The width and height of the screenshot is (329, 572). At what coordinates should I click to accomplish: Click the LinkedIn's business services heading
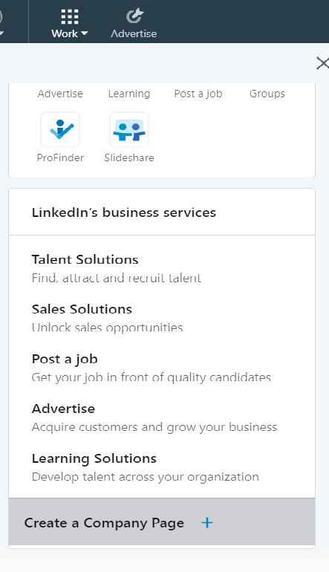[123, 212]
